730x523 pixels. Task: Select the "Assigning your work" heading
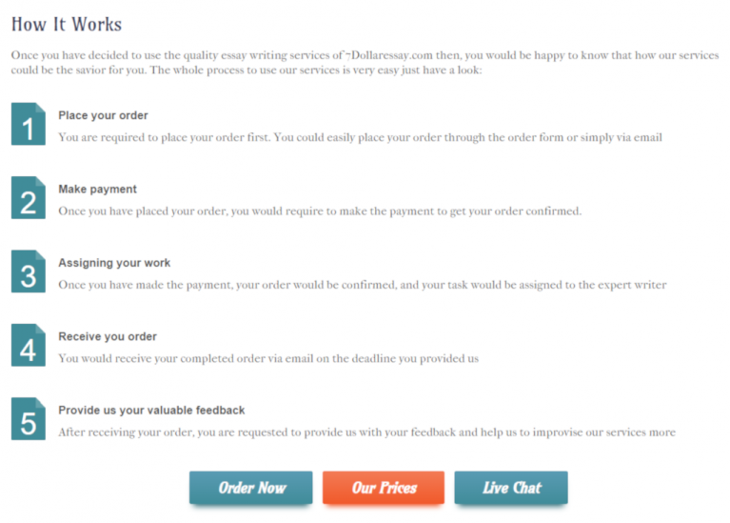click(114, 263)
